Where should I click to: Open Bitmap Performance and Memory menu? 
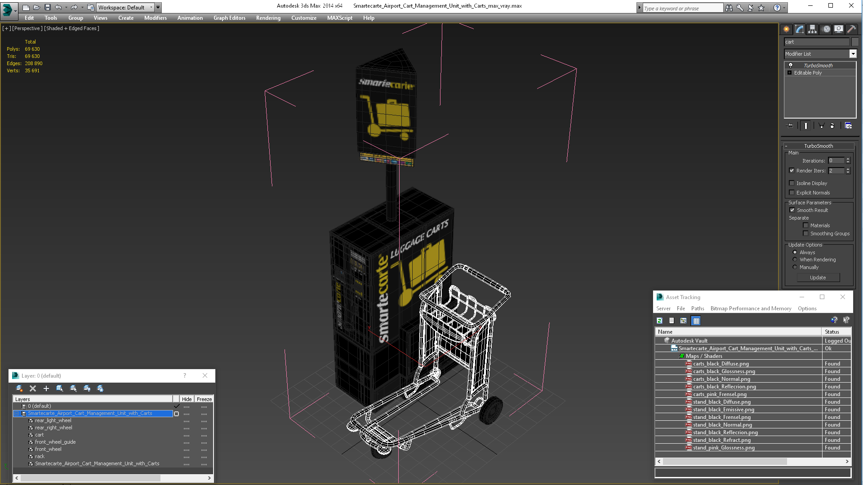point(751,309)
